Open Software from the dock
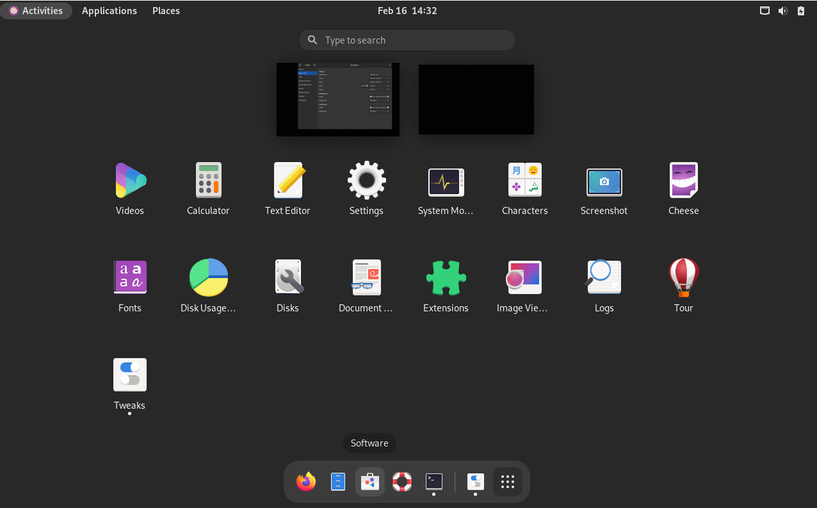Screen dimensions: 817x508 click(x=370, y=482)
